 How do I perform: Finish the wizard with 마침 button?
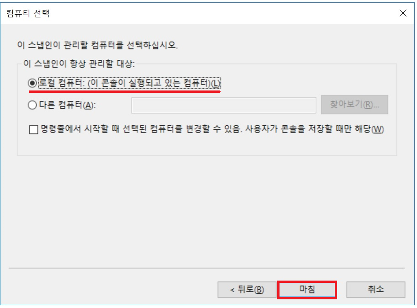(x=307, y=290)
